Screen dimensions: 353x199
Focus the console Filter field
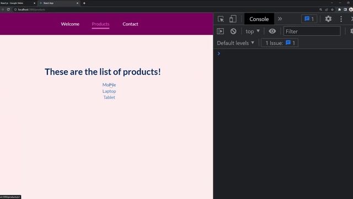(312, 31)
